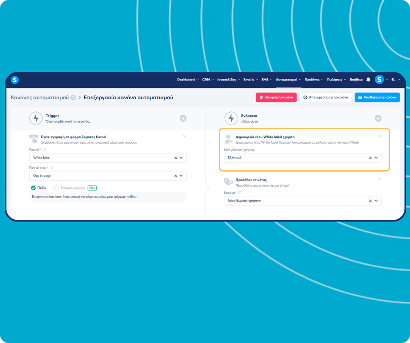This screenshot has width=410, height=343.
Task: Open the Funnel external link icon
Action: 44,150
